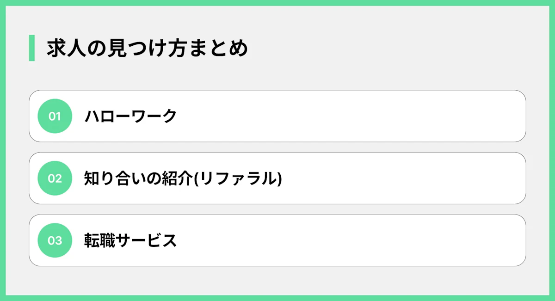Screen dimensions: 555x301
Task: Click the green accent bar beside the title
Action: (31, 48)
